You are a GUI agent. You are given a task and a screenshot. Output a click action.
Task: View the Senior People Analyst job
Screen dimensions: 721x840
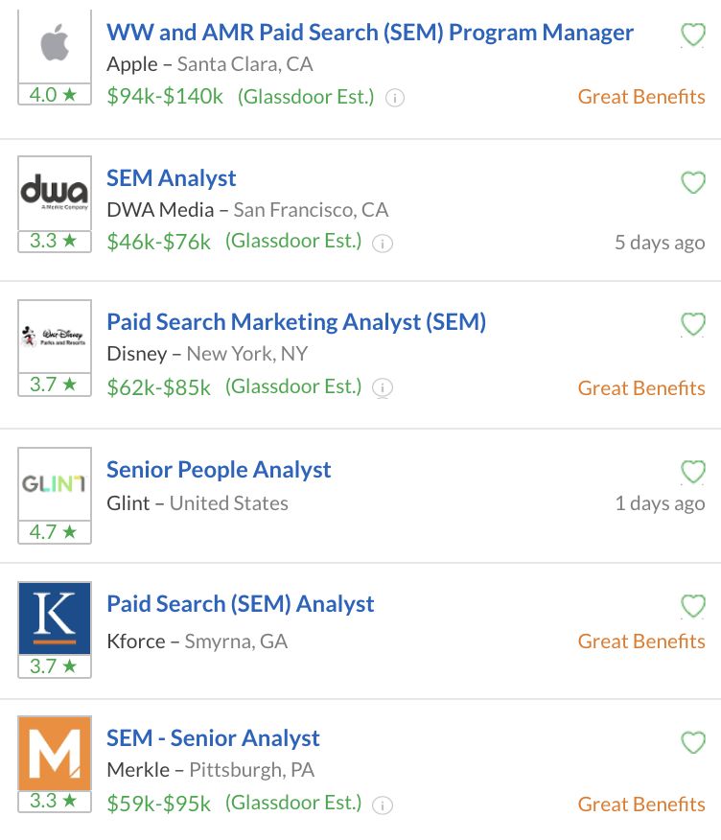(219, 470)
